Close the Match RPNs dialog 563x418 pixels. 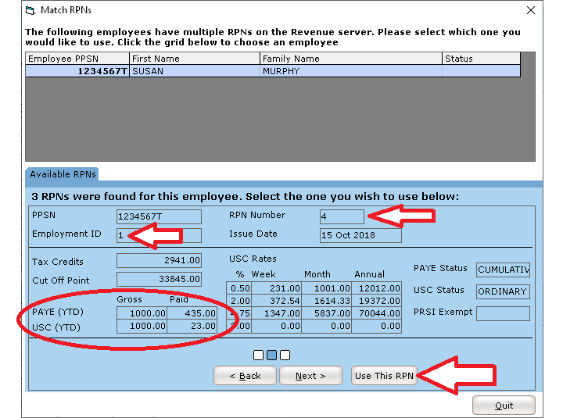(531, 11)
